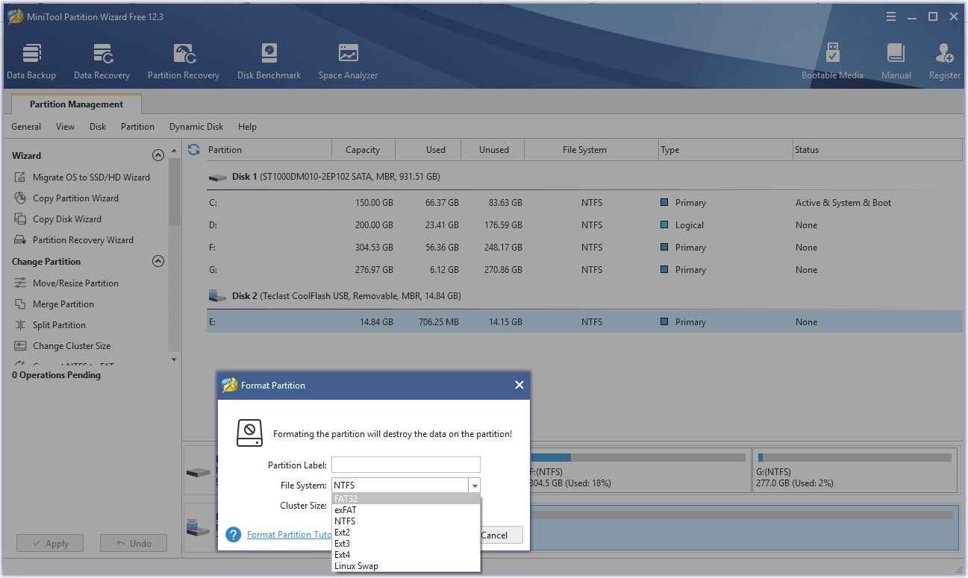Toggle the File System dropdown arrow

coord(474,486)
